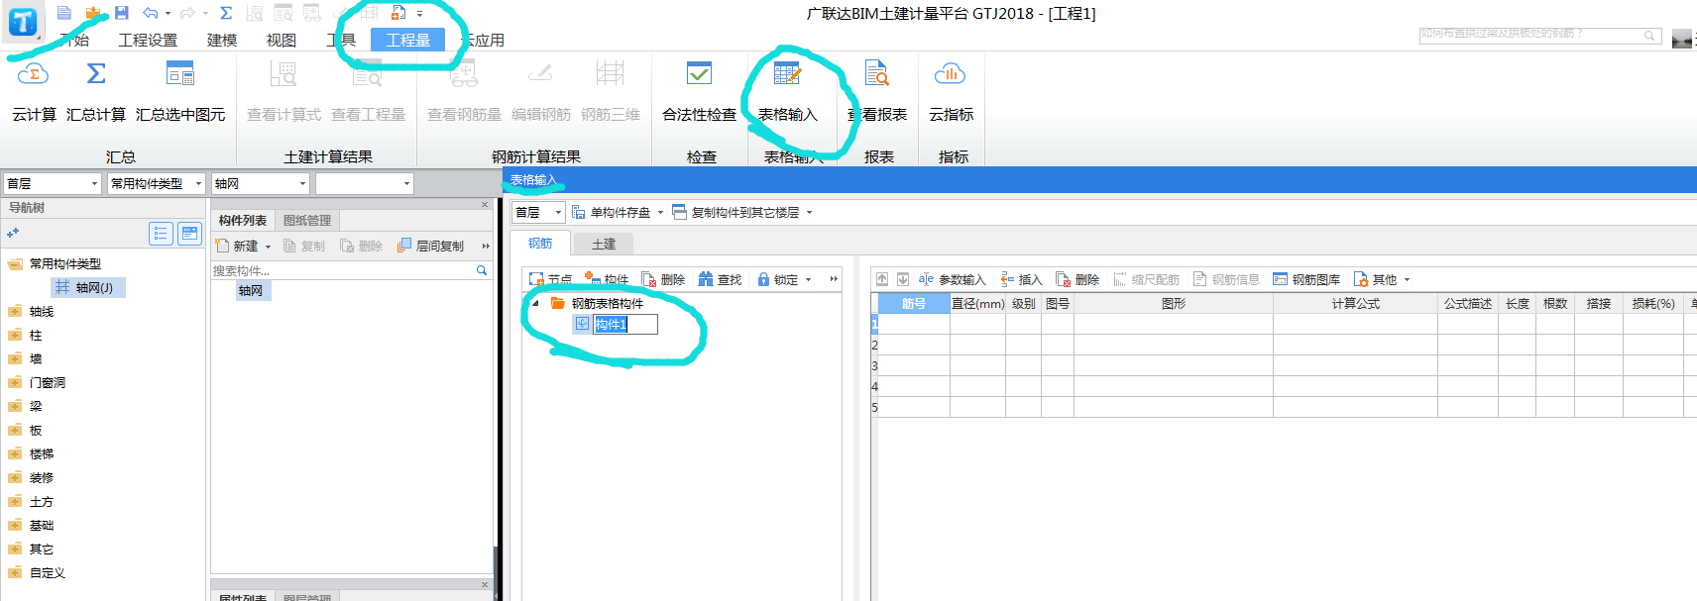This screenshot has height=601, width=1697.
Task: Click search magnifier in 搜索构件 box
Action: 482,270
